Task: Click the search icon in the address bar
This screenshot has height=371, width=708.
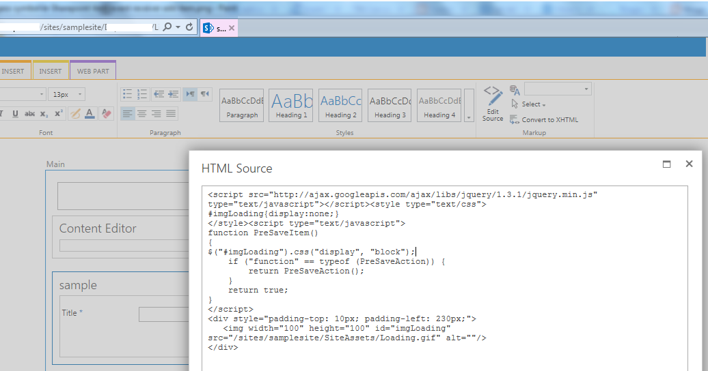Action: (167, 27)
